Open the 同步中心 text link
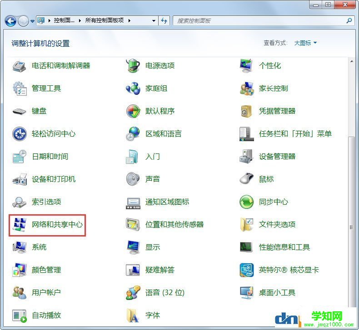 pyautogui.click(x=274, y=202)
